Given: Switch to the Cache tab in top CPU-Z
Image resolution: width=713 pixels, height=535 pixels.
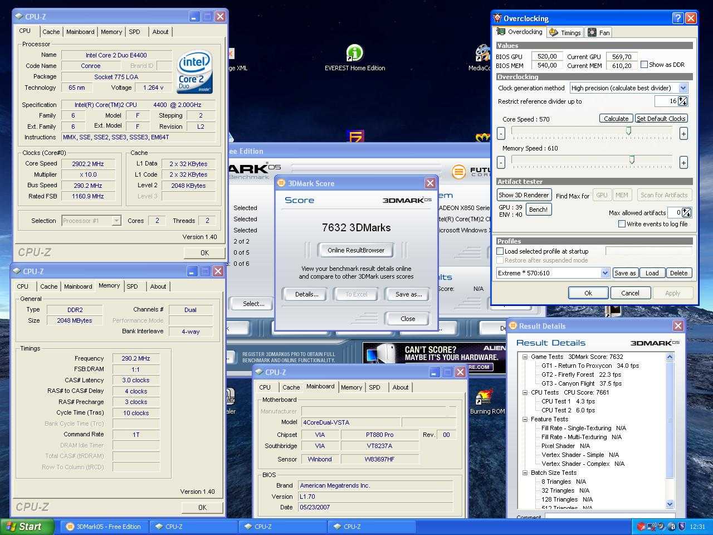Looking at the screenshot, I should click(51, 32).
